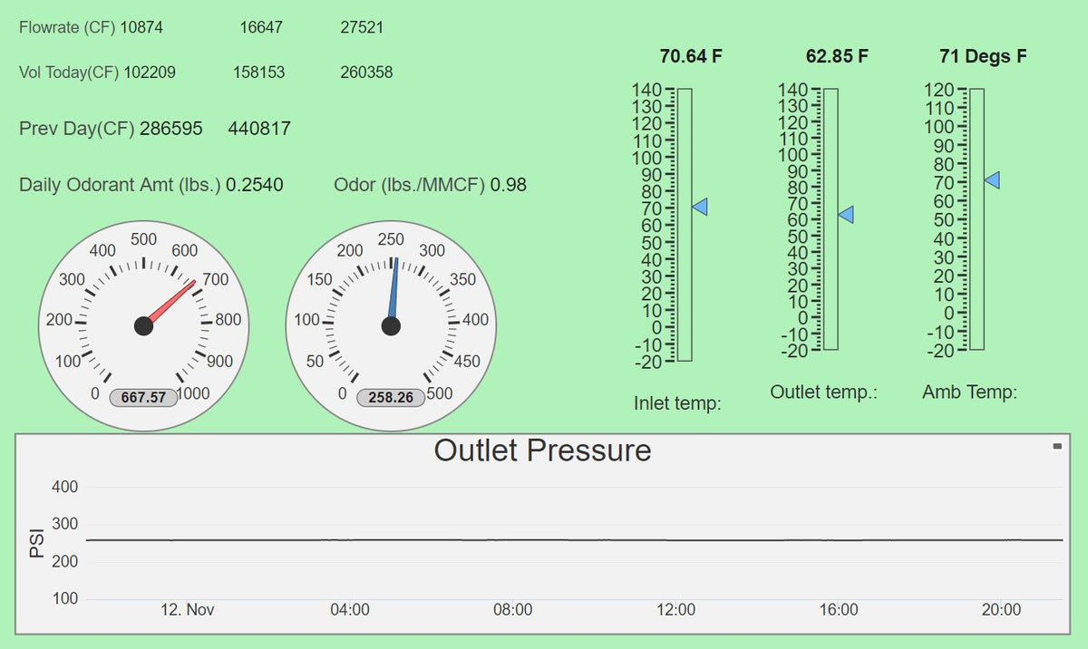
Task: Click the Inlet temp blue pointer marker
Action: click(x=700, y=207)
